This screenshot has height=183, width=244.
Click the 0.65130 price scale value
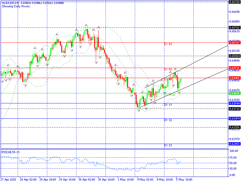point(235,51)
